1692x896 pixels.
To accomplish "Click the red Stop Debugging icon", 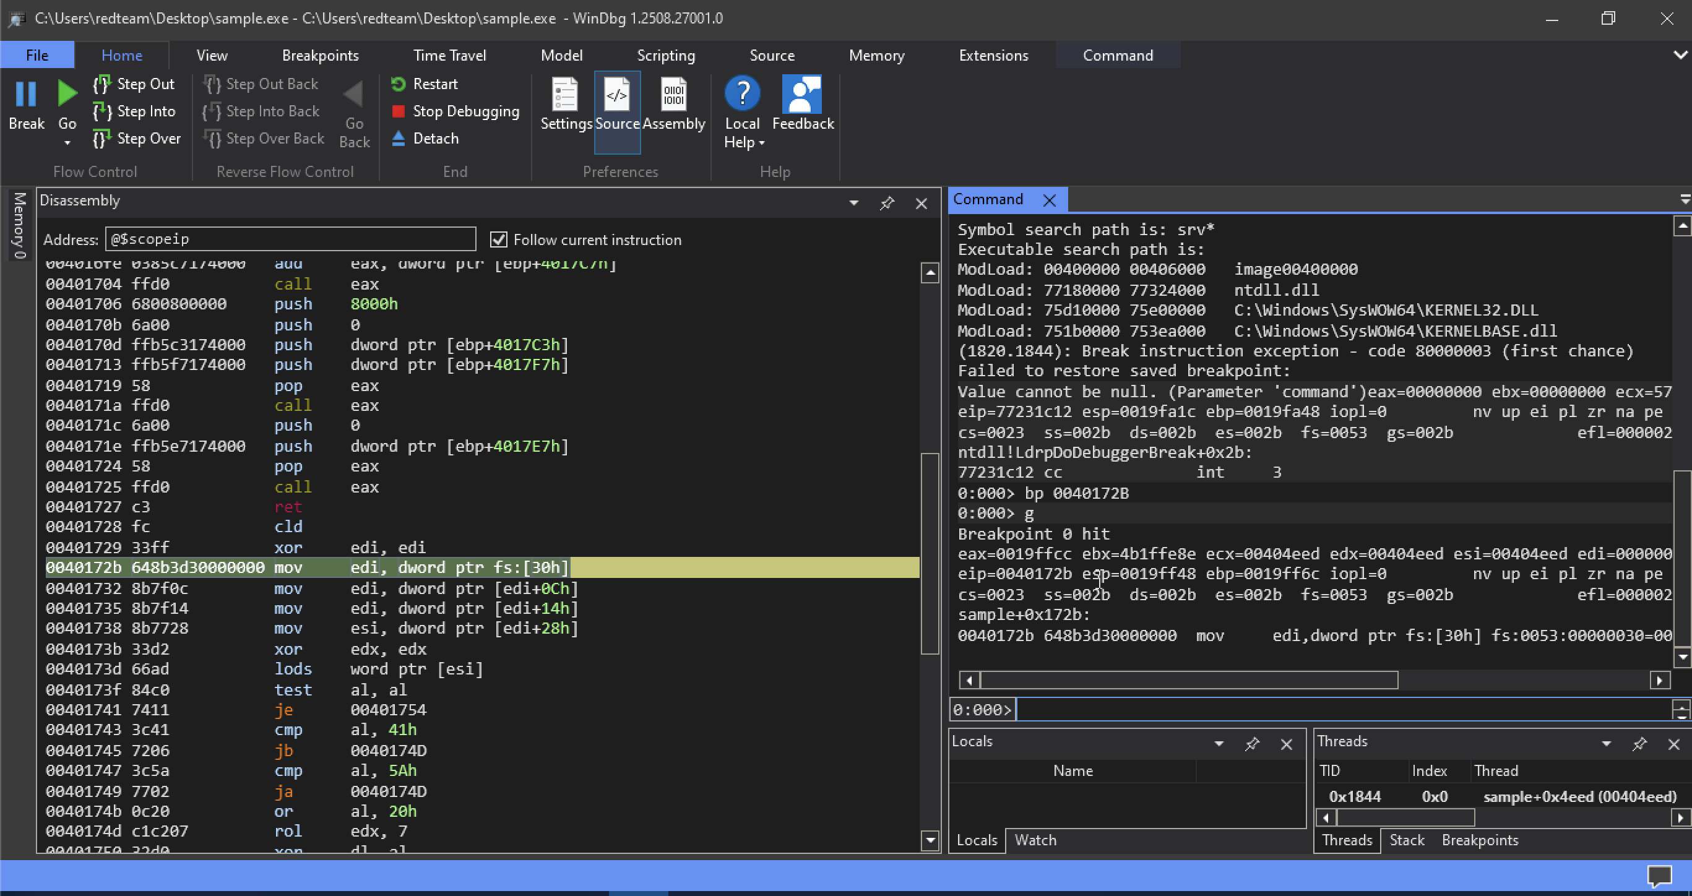I will (398, 111).
